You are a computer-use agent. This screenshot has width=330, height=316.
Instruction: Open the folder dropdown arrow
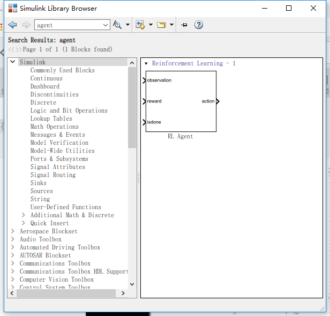coord(172,25)
